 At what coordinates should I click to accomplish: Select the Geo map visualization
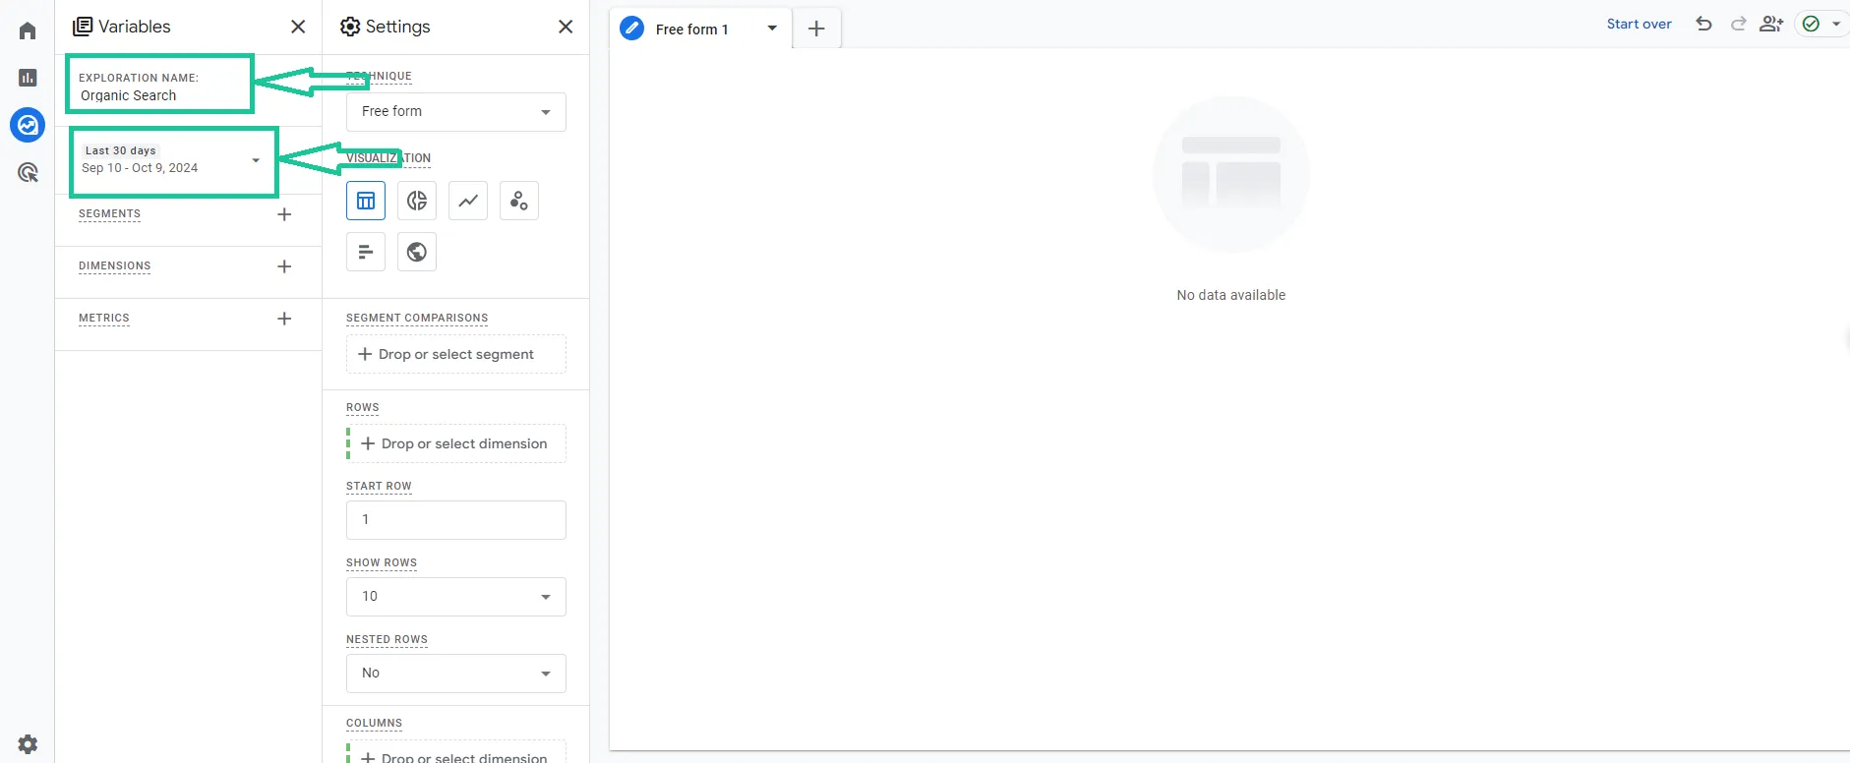pos(417,252)
